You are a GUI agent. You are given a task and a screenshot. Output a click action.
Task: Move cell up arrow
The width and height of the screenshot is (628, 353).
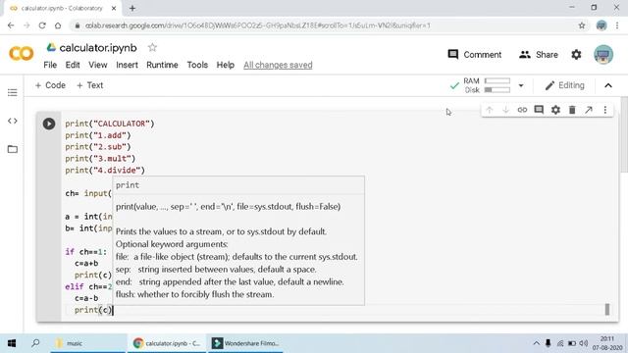coord(489,110)
